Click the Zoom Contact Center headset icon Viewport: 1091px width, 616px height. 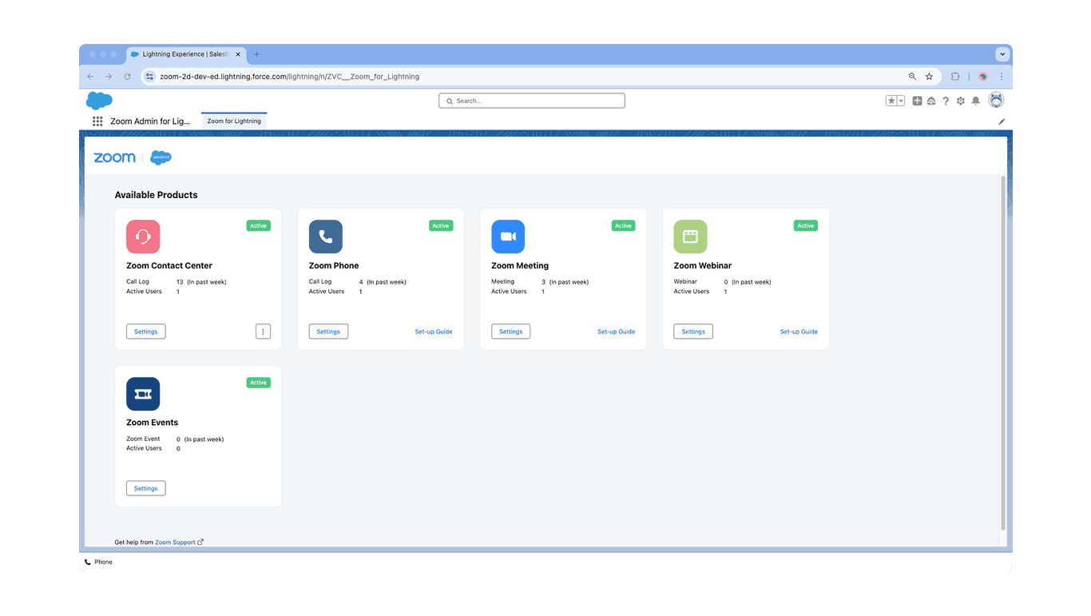(143, 236)
